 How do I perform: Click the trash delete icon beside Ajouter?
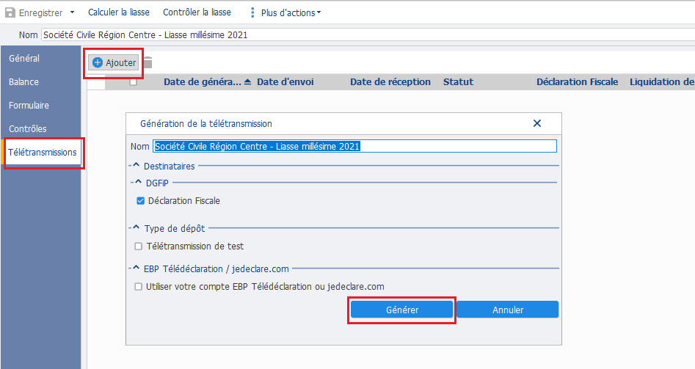coord(148,63)
